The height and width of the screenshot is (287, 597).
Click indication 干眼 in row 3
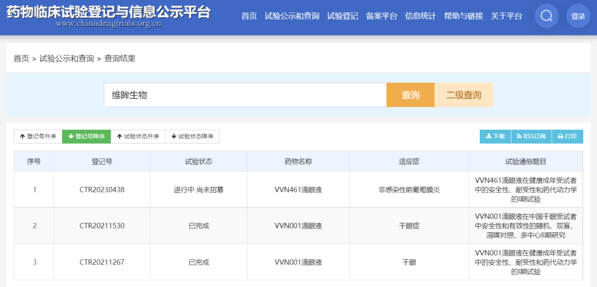[x=409, y=262]
